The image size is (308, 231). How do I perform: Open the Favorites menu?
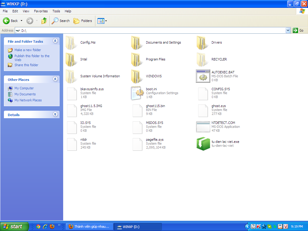coord(41,11)
